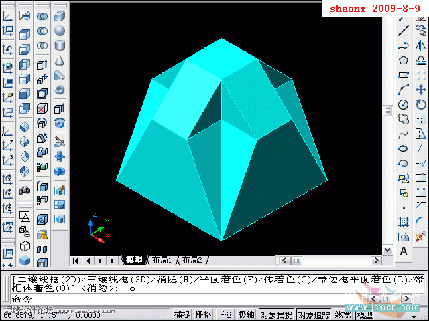Click vertical scrollbar down arrow
429x321 pixels.
[388, 249]
